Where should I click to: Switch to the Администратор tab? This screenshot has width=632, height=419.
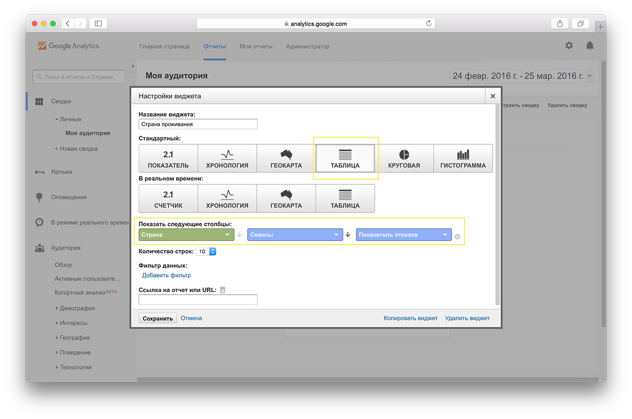[308, 46]
